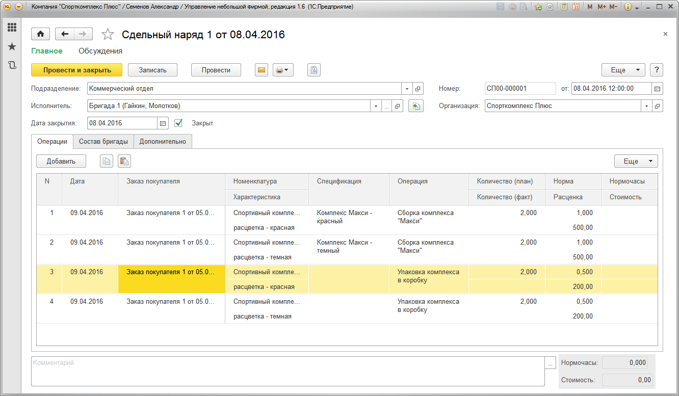This screenshot has width=679, height=396.
Task: Open calendar for closing date field
Action: (x=163, y=123)
